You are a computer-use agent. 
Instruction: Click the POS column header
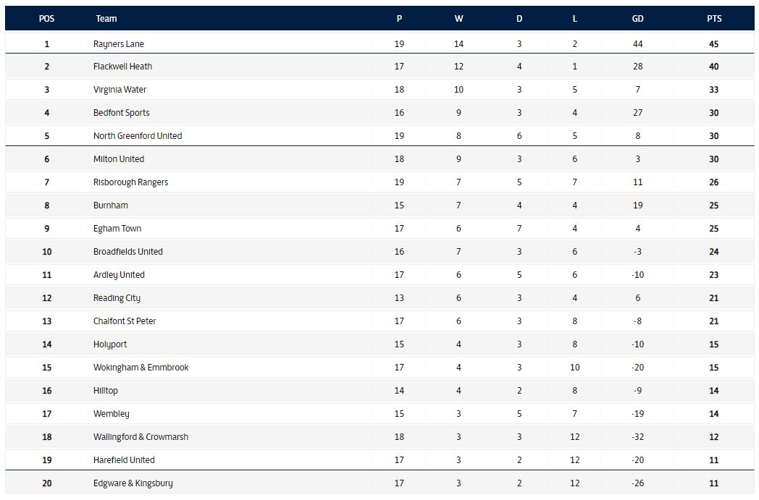click(46, 18)
